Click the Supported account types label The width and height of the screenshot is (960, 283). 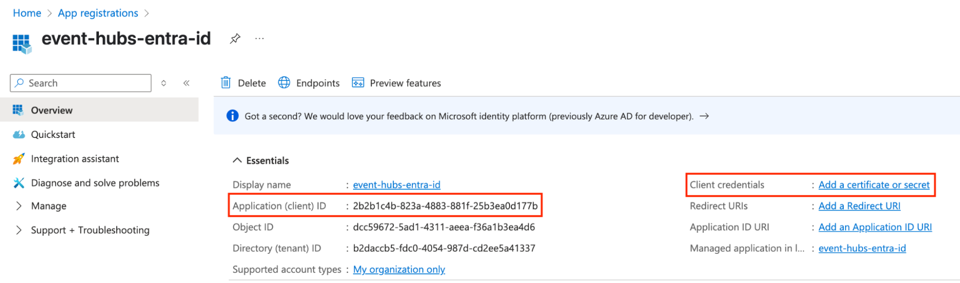click(287, 269)
